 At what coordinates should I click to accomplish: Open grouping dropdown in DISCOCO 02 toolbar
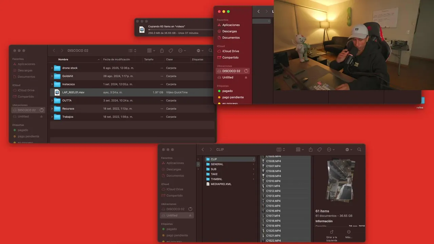click(x=151, y=50)
